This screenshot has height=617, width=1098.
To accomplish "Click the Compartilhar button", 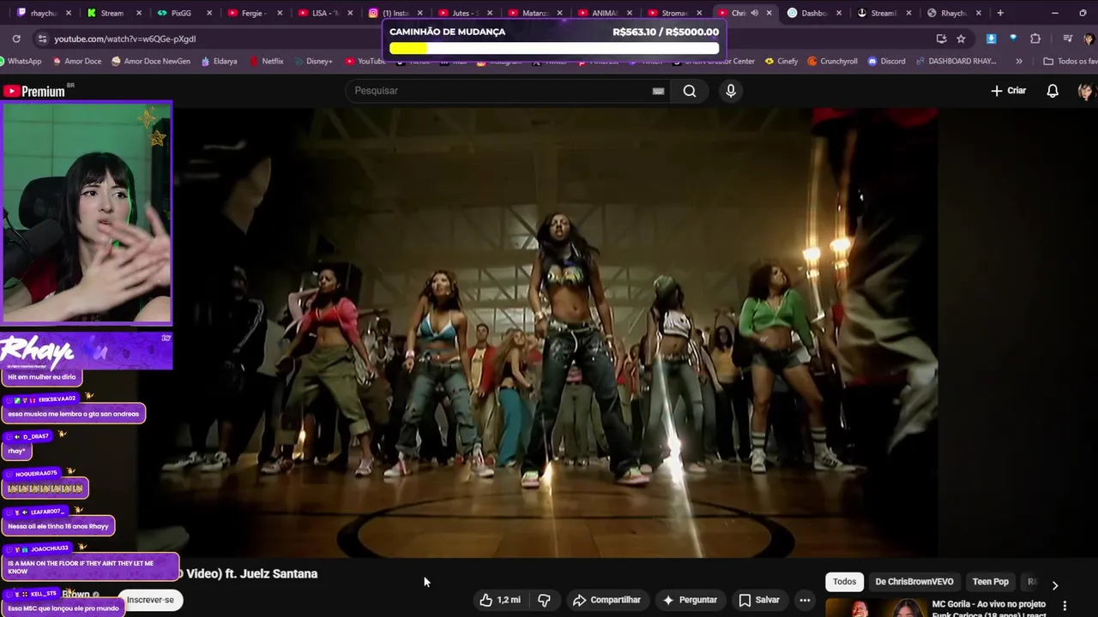I will 606,600.
